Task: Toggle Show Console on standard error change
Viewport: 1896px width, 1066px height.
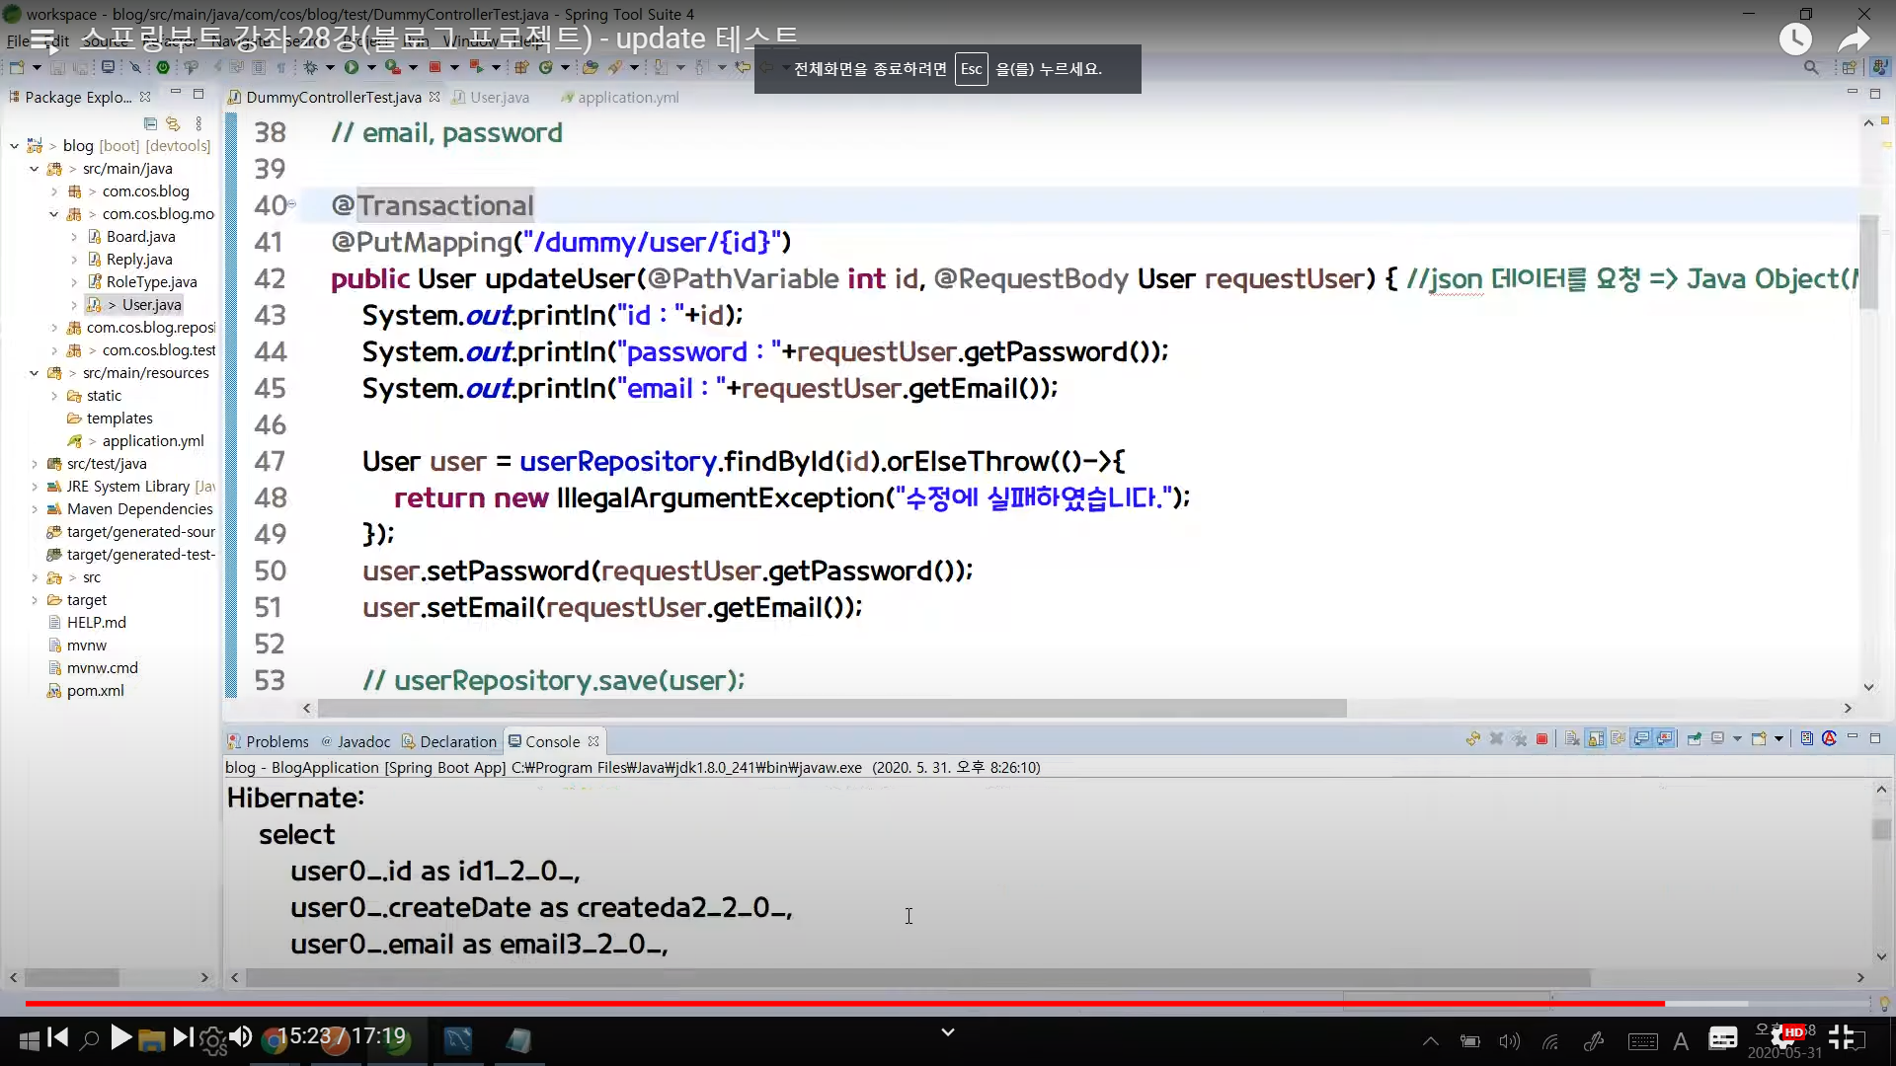Action: 1666,738
